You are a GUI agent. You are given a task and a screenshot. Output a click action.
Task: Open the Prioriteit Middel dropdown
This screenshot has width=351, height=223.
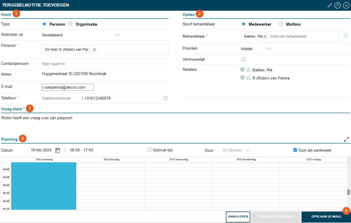(256, 49)
